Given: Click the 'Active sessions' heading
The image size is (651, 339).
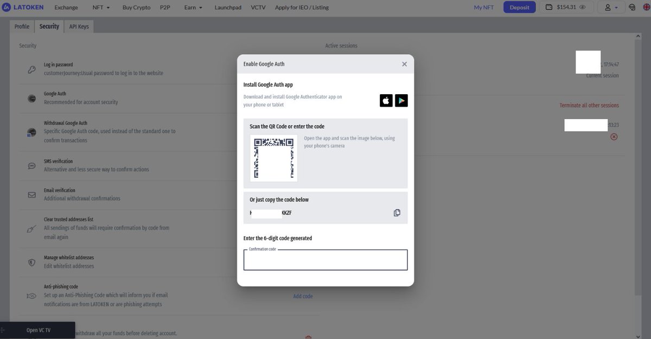Looking at the screenshot, I should 341,45.
